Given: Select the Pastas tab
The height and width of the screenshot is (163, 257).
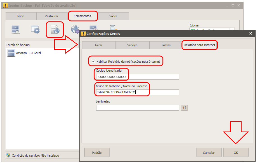Looking at the screenshot, I should tap(166, 45).
